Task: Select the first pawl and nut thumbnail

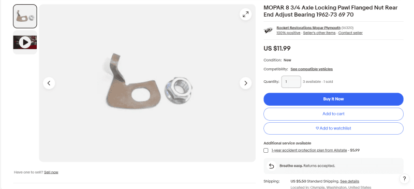Action: click(25, 16)
